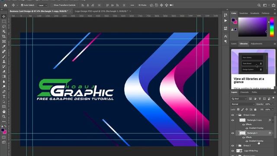Toggle Gradient Overlay visibility on Rectangle 3

pyautogui.click(x=247, y=141)
